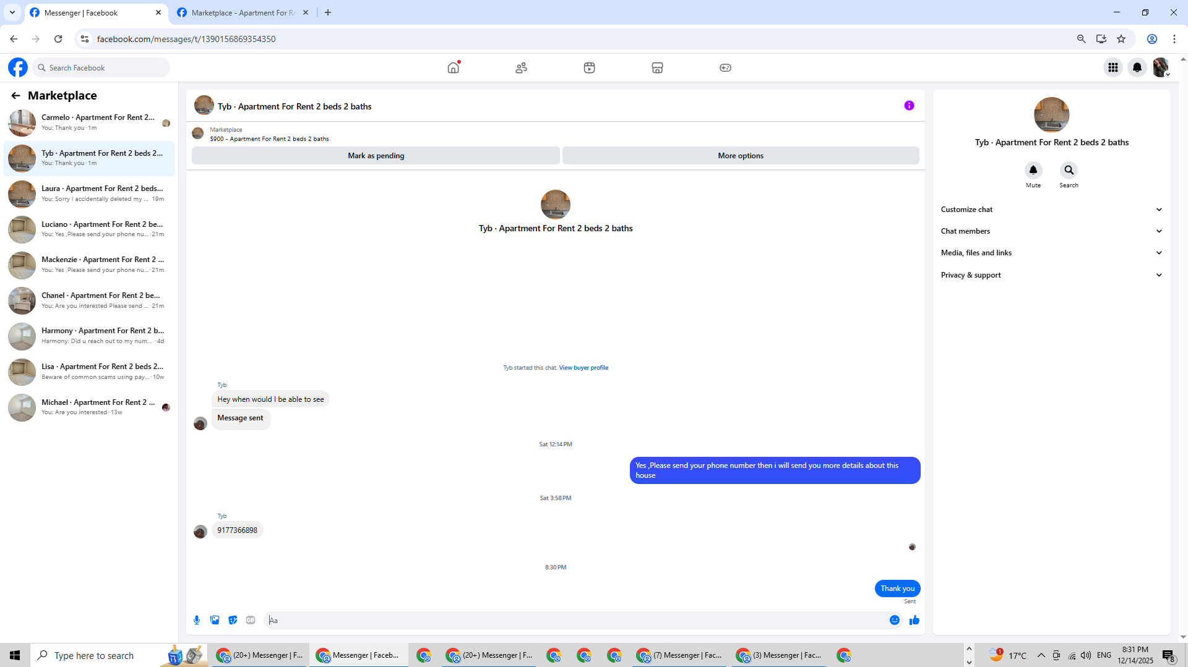Open the $900 Apartment listing link
The height and width of the screenshot is (667, 1188).
pos(269,139)
